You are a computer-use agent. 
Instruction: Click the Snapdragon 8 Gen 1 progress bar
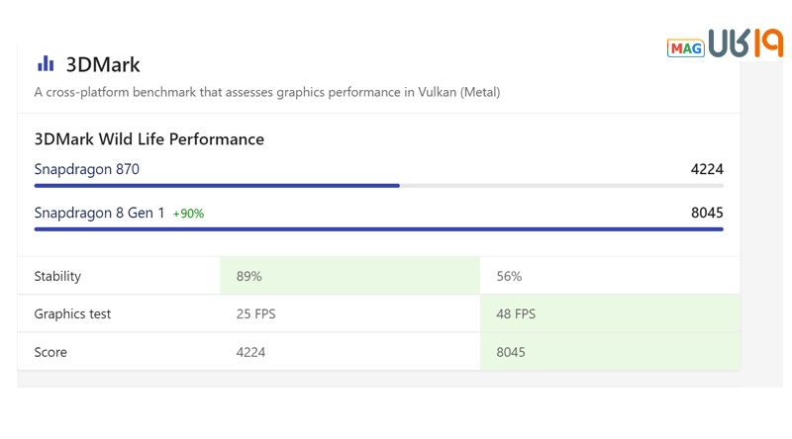378,228
